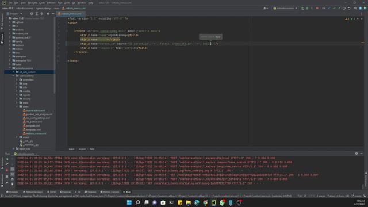
Task: Switch to the Python Console tab
Action: tap(110, 192)
